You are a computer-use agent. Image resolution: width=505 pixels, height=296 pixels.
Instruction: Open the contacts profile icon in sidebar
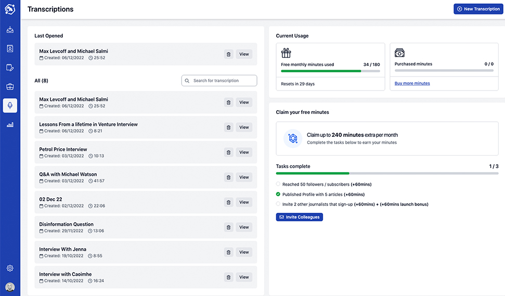tap(10, 48)
